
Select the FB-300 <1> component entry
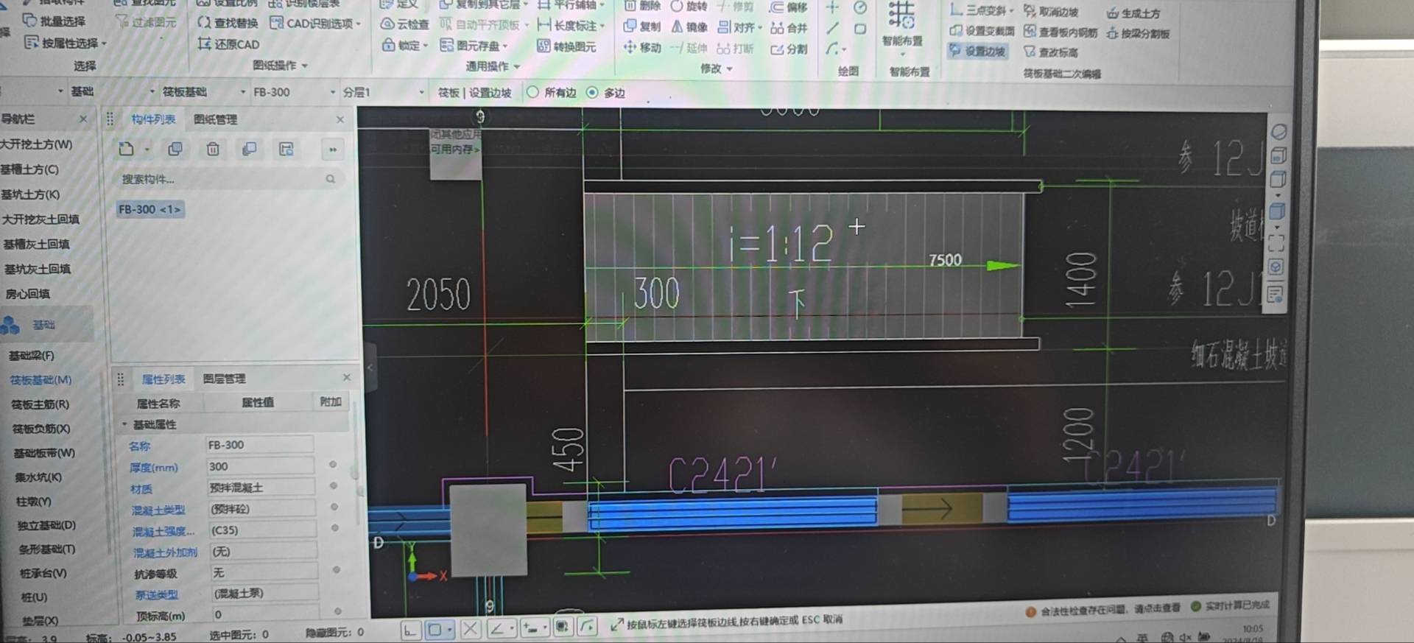pos(150,209)
